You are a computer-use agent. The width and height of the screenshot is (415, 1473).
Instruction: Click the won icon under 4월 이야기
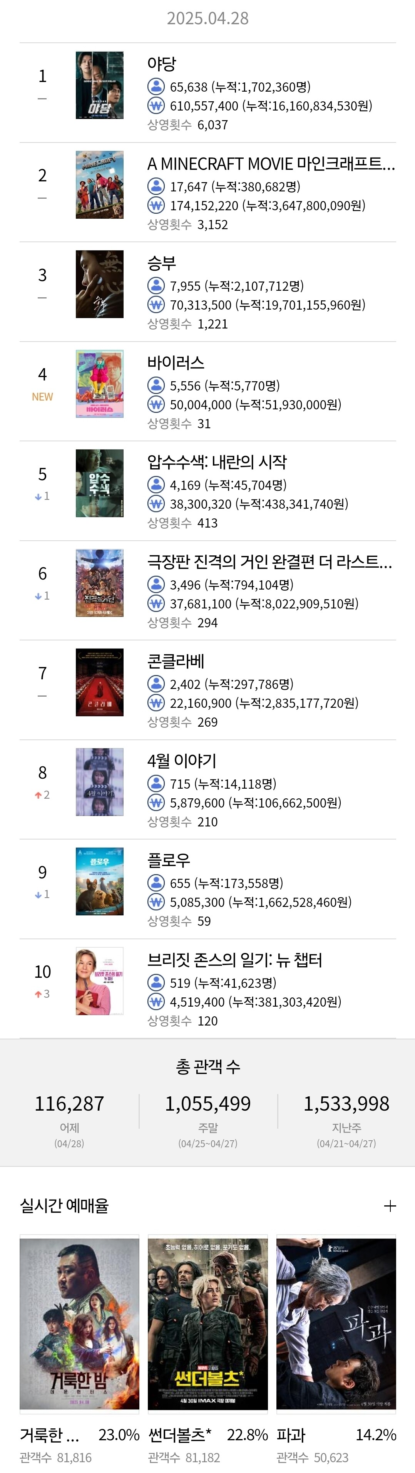(x=156, y=803)
